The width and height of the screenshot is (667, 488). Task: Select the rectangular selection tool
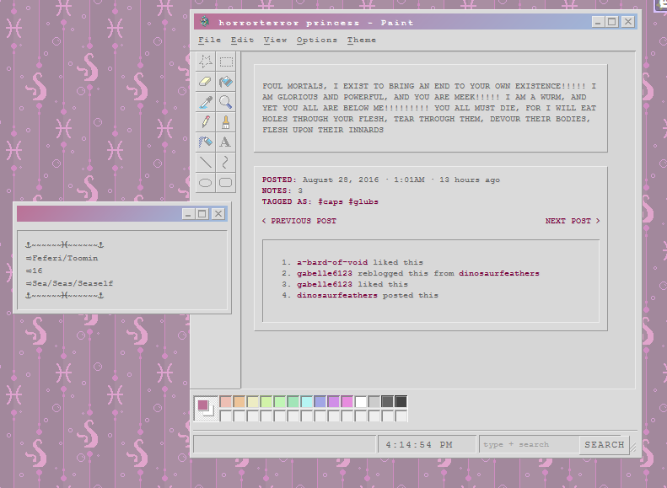(x=226, y=62)
